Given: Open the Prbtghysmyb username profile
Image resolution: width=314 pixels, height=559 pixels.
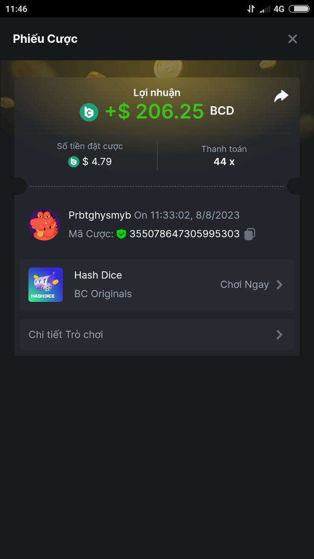Looking at the screenshot, I should (100, 215).
